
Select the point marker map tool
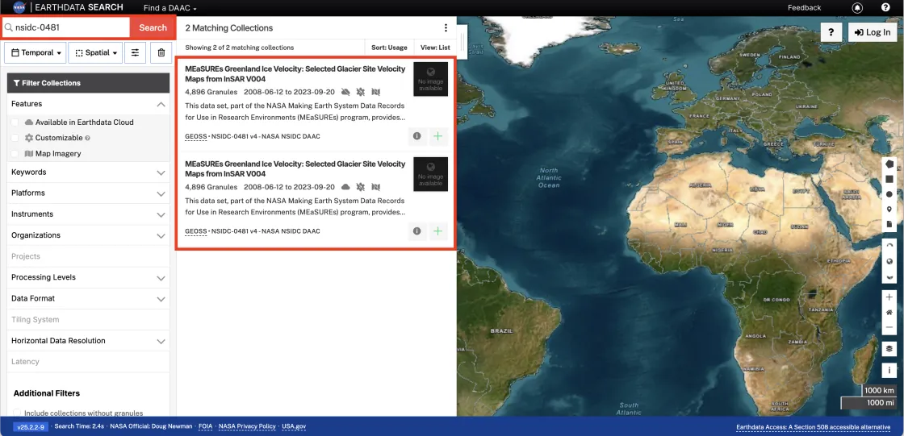889,210
